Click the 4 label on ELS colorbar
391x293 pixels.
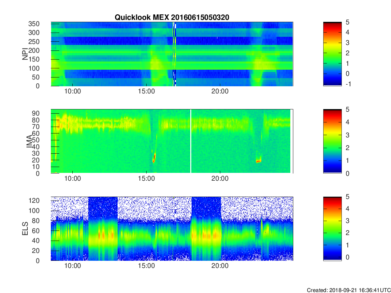point(347,209)
